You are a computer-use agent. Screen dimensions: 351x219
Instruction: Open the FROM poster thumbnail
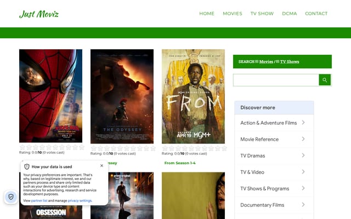(x=193, y=96)
